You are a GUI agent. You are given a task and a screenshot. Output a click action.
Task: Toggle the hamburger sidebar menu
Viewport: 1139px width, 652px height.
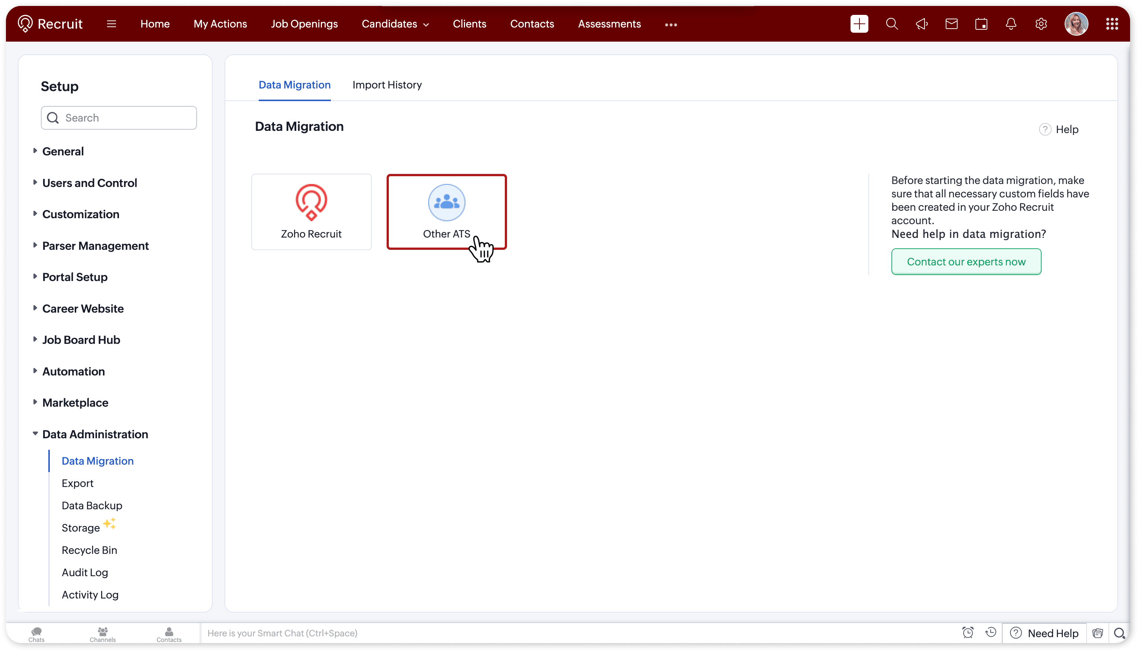point(112,24)
